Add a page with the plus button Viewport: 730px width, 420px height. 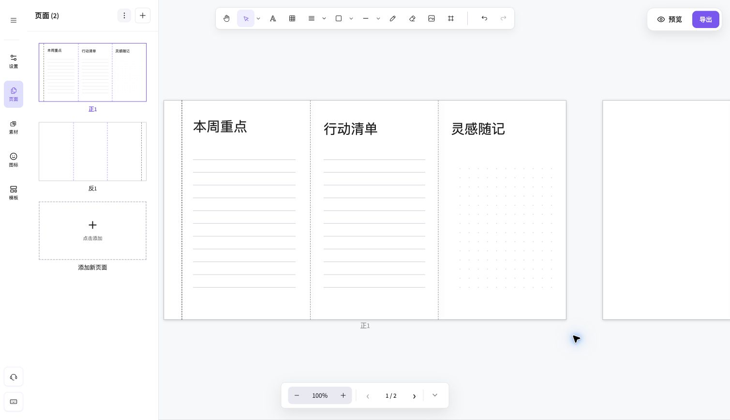coord(143,15)
